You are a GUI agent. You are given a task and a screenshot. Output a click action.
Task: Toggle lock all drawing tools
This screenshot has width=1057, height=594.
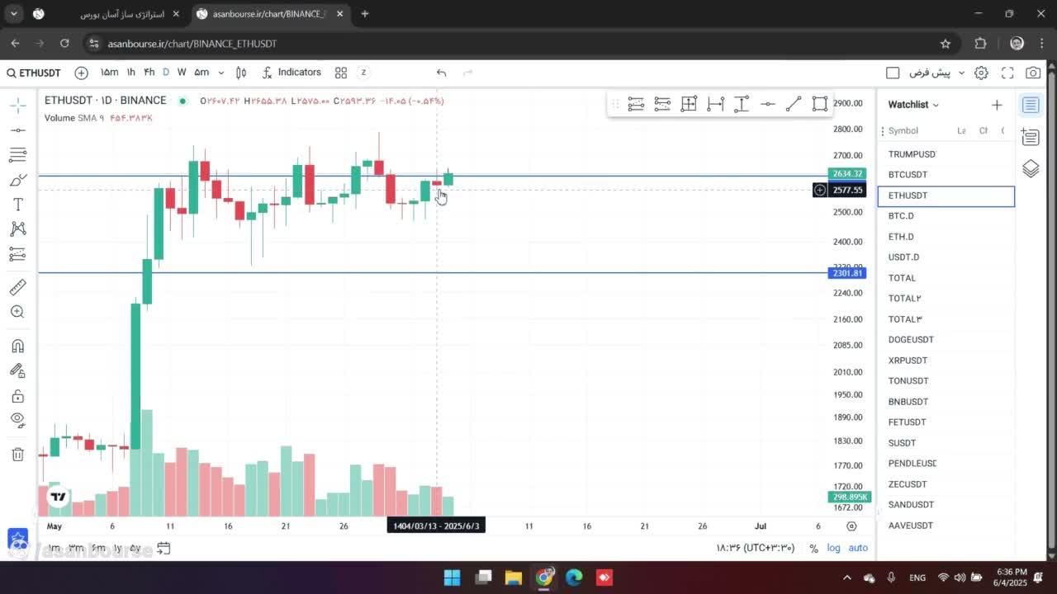pos(17,396)
